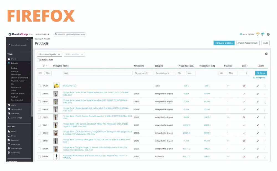This screenshot has height=171, width=277.
Task: Open the table settings gear icon
Action: tap(266, 54)
